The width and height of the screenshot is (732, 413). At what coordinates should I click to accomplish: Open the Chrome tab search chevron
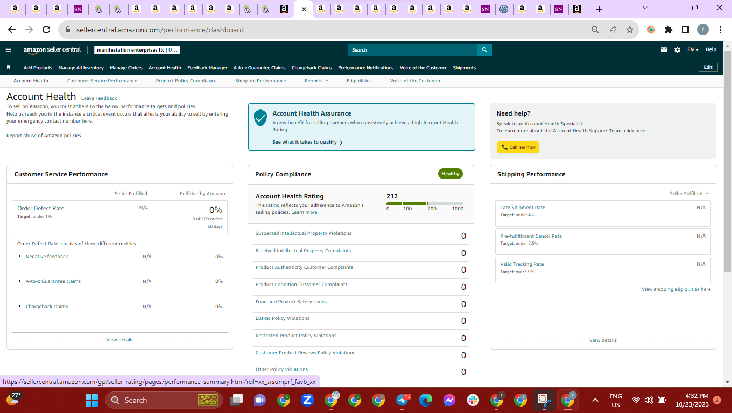[645, 8]
